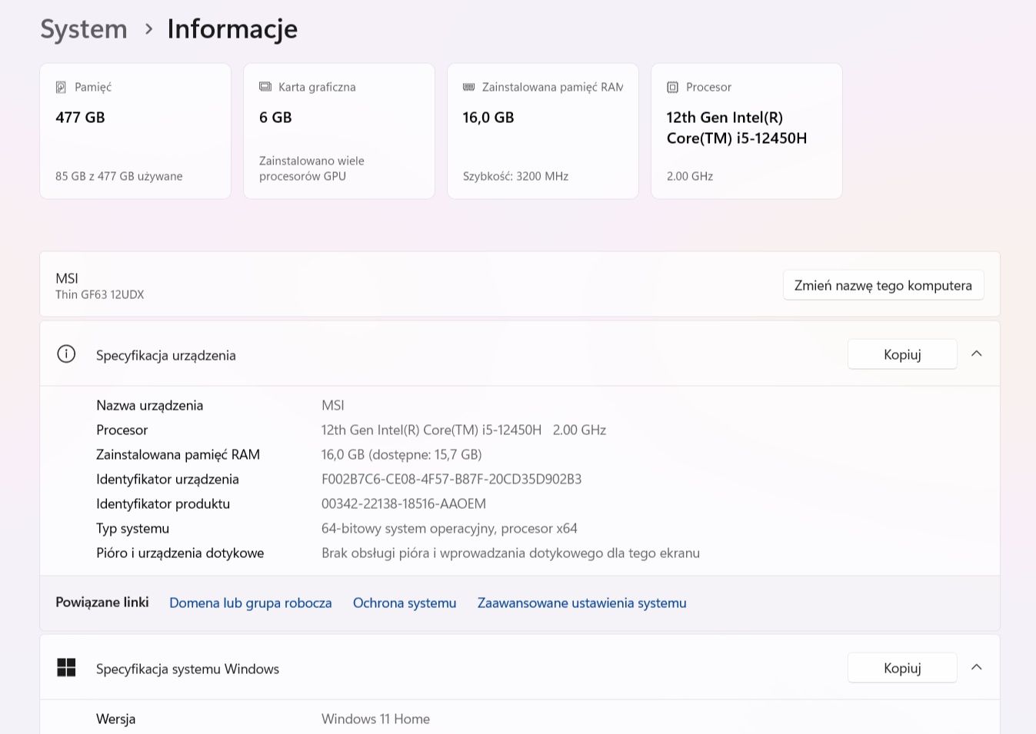Open the Ochrona systemu link
Image resolution: width=1036 pixels, height=734 pixels.
(x=405, y=603)
